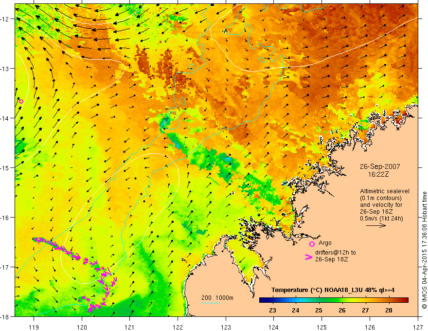
Task: Click the -13 latitude axis label
Action: 5,69
